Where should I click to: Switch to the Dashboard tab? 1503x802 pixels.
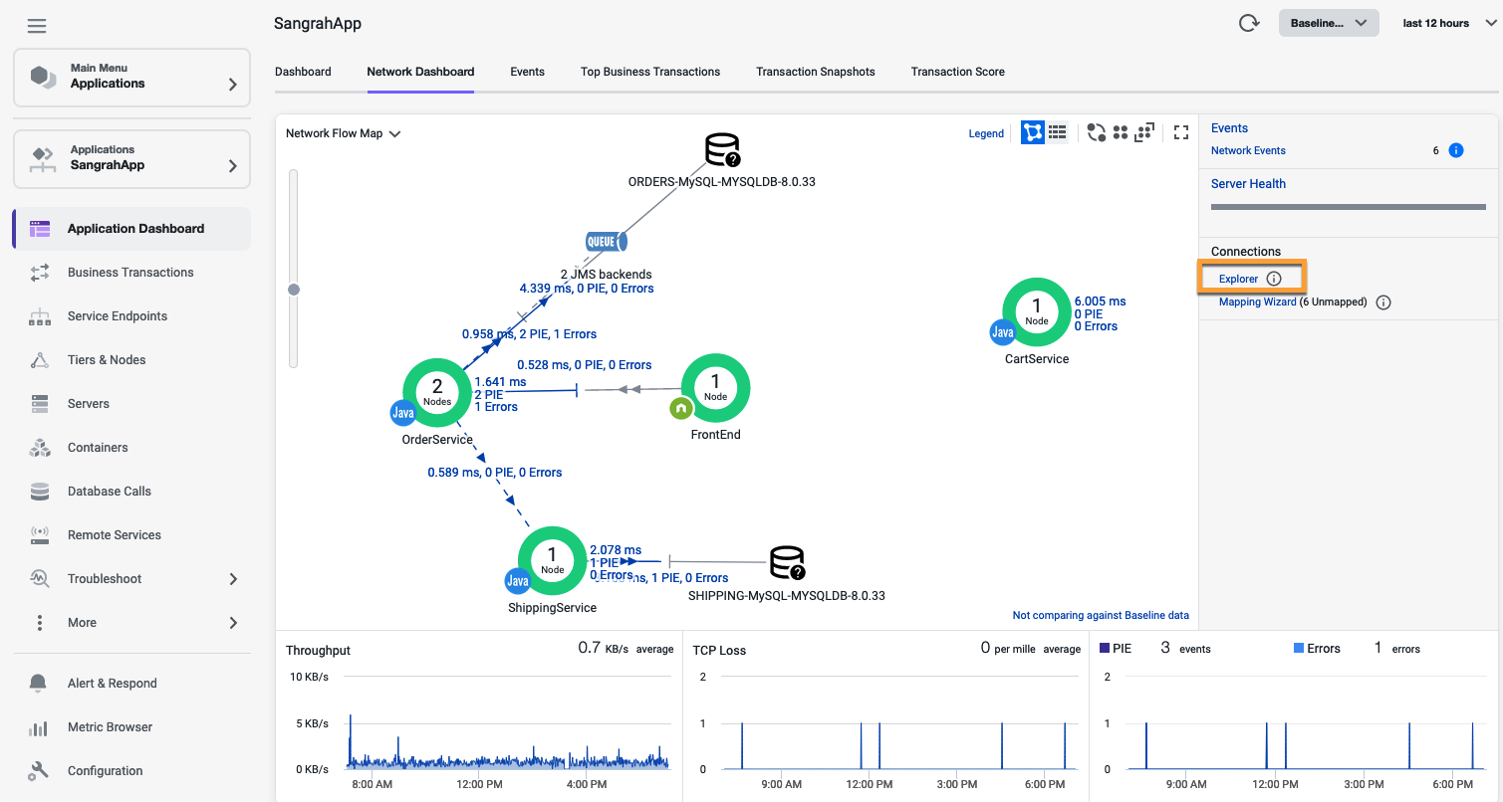[303, 72]
